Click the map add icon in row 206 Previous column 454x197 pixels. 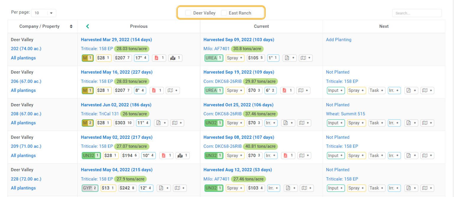pos(173,90)
